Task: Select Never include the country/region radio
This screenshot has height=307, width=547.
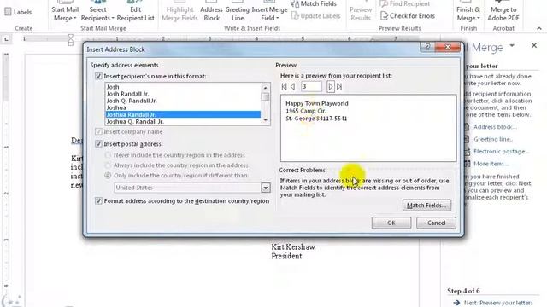Action: [x=108, y=155]
